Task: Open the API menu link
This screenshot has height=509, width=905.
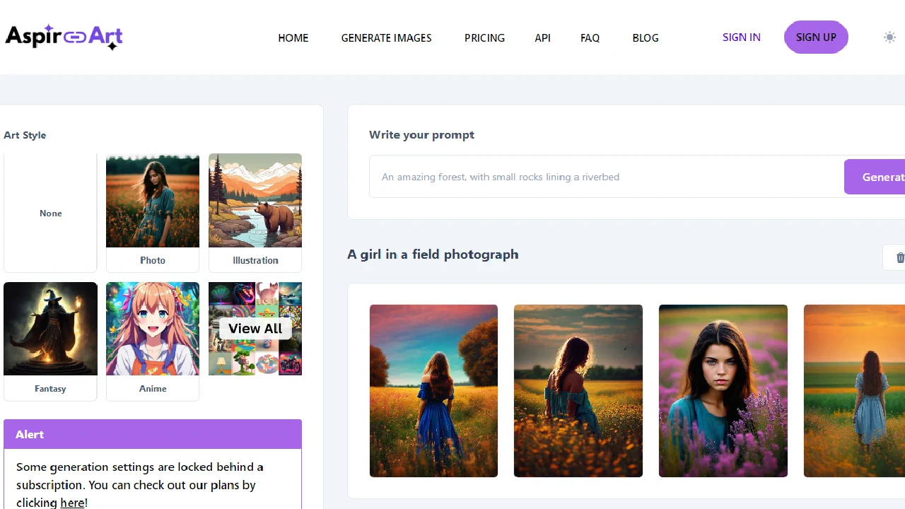Action: [x=542, y=38]
